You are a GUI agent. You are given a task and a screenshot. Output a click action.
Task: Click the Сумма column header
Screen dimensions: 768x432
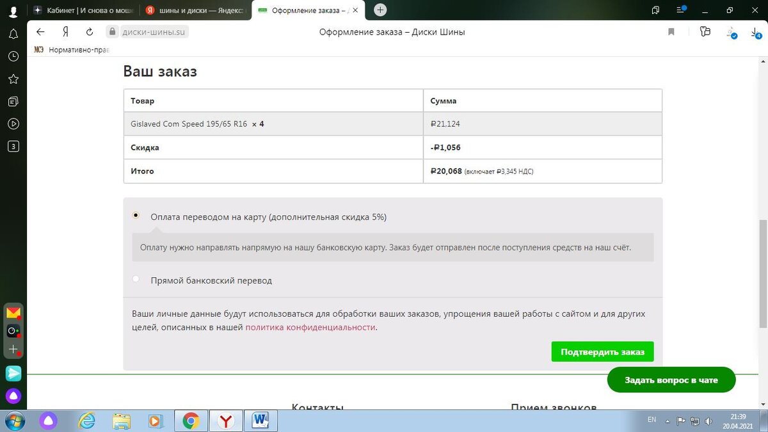[x=444, y=101]
